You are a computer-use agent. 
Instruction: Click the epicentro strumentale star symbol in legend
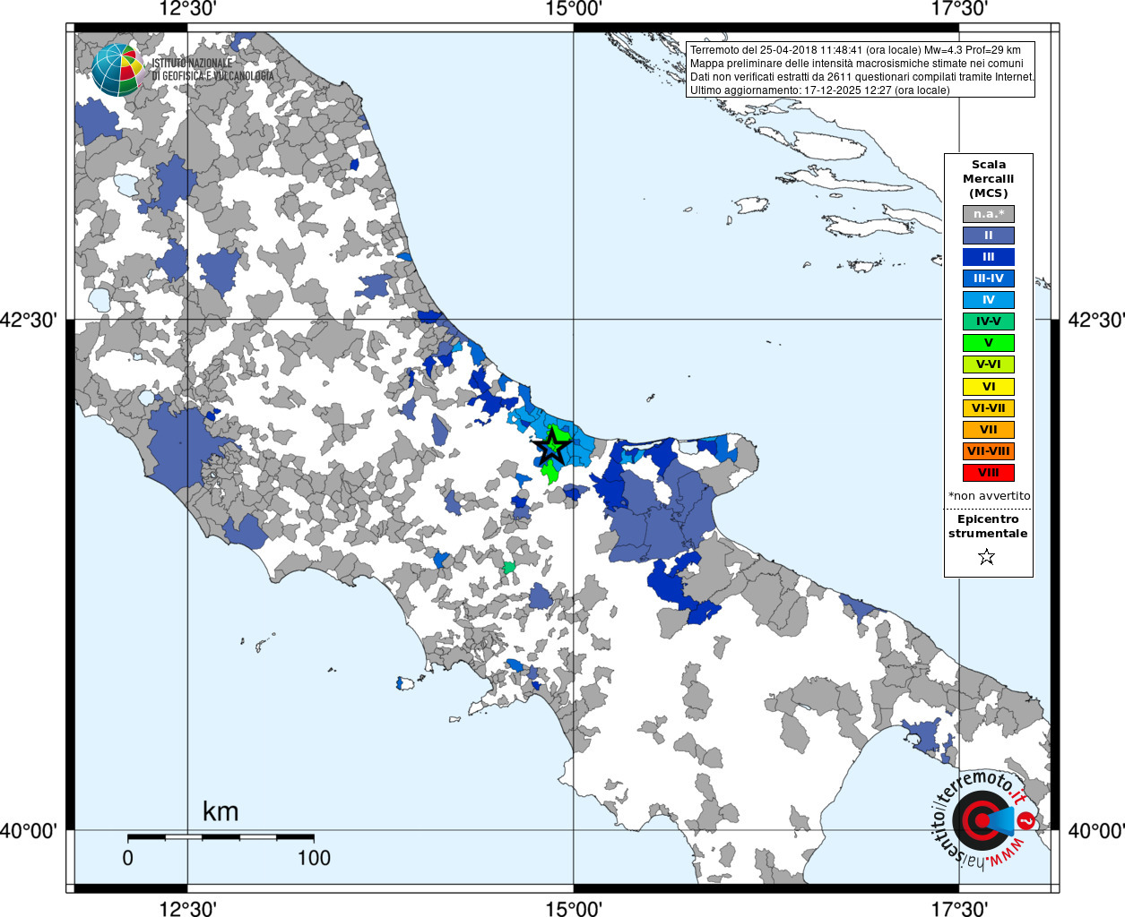point(987,557)
